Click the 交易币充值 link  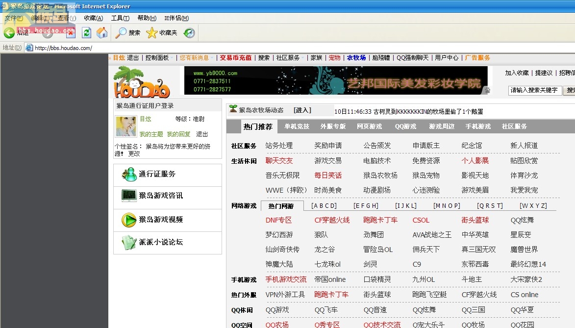235,58
